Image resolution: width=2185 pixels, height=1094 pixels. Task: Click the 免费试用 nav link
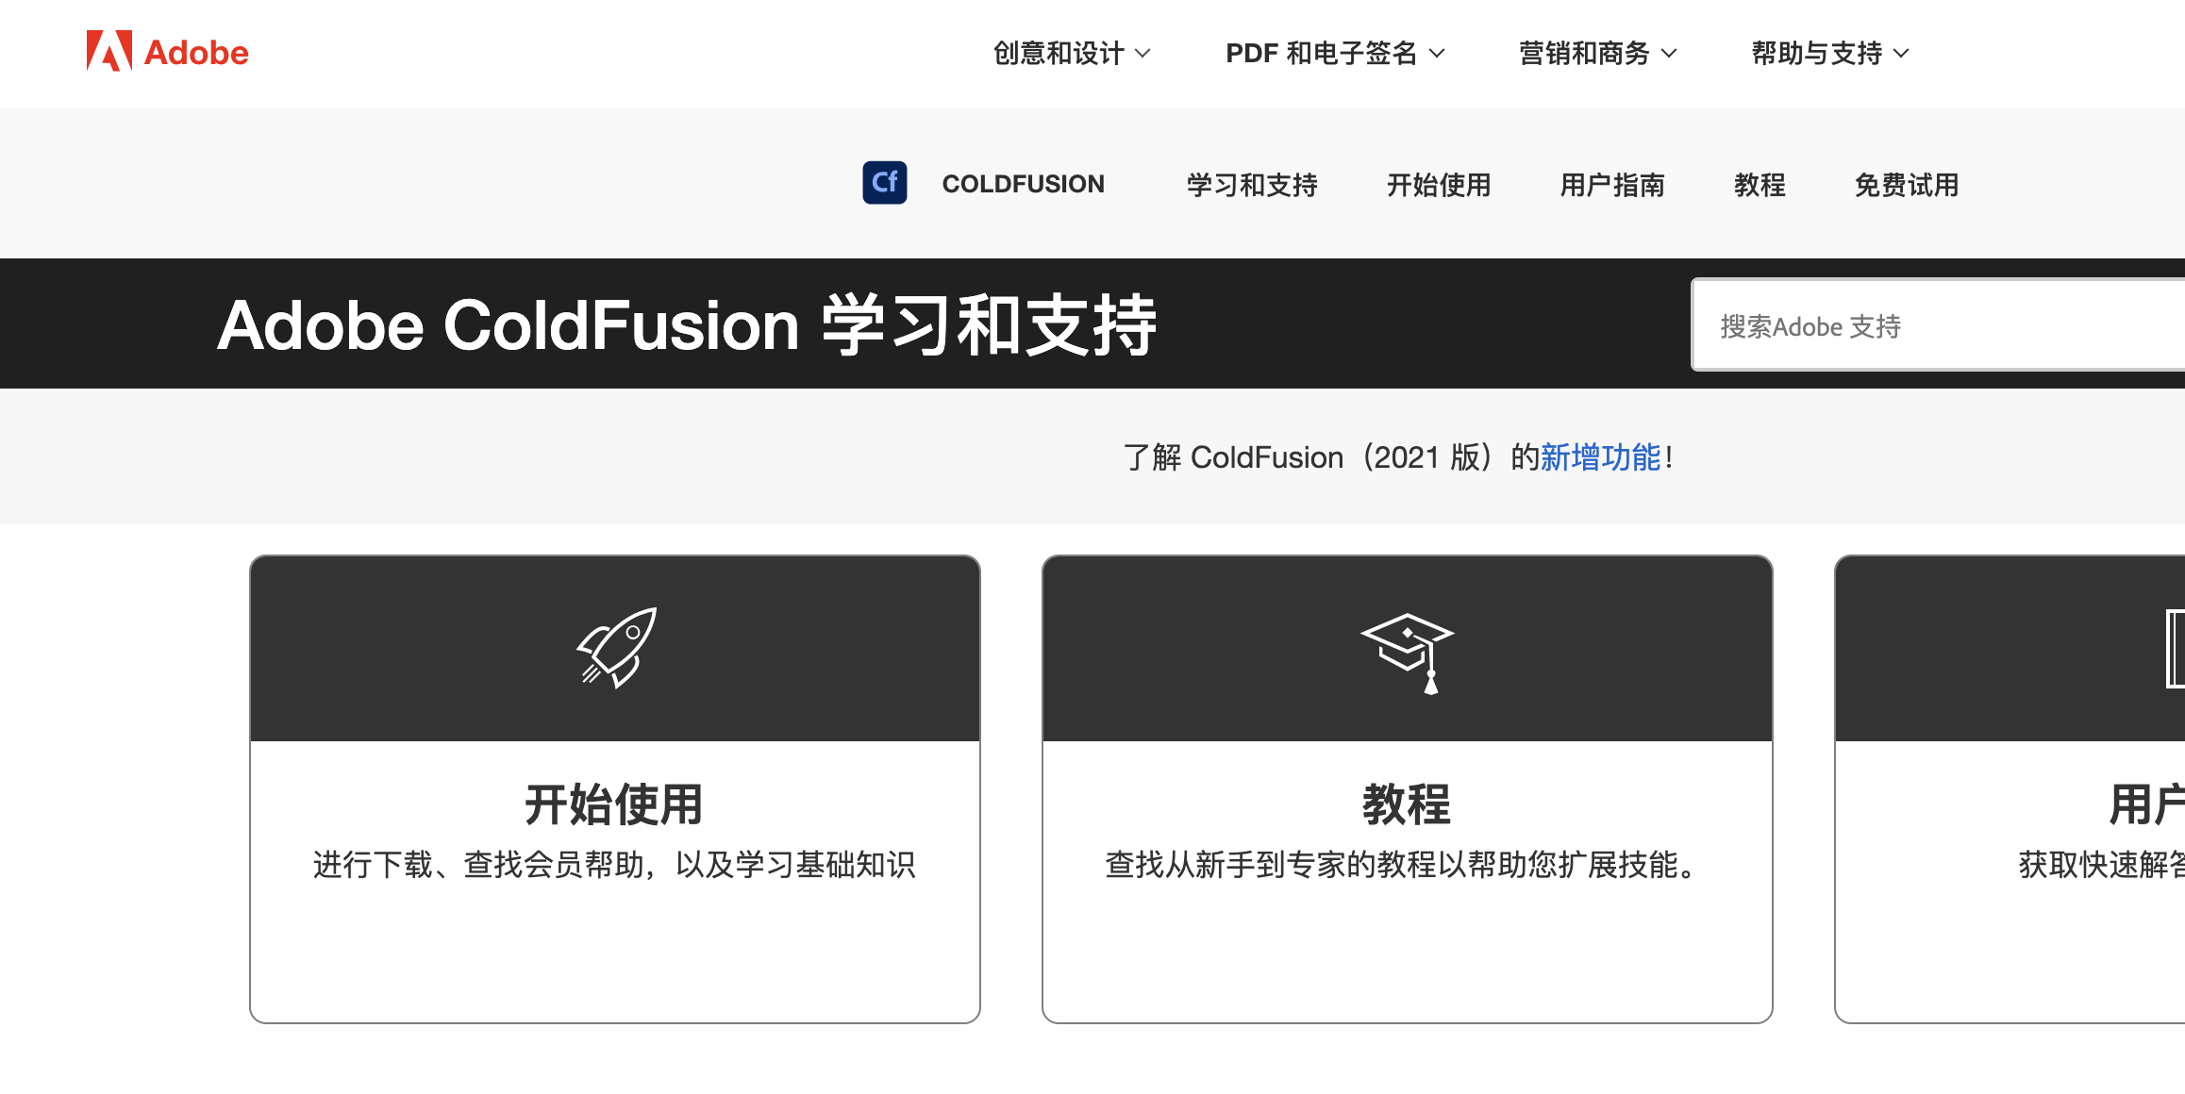1906,185
